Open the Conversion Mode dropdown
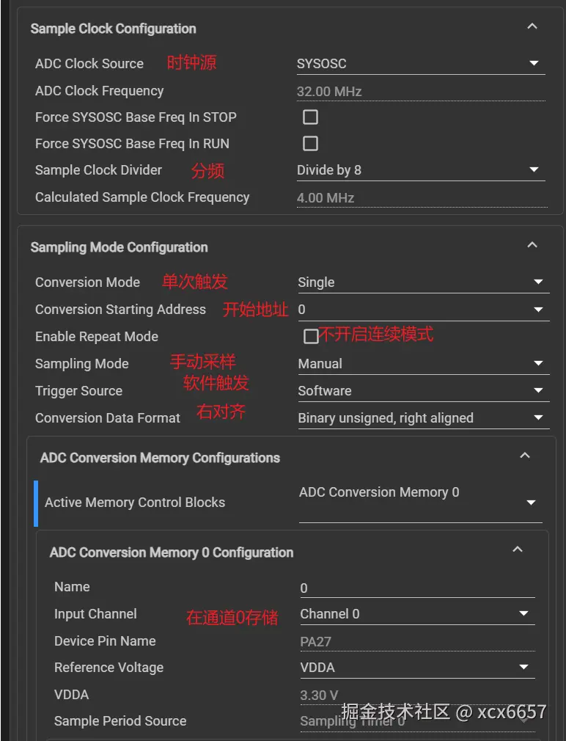Screen dimensions: 566x741 point(422,282)
